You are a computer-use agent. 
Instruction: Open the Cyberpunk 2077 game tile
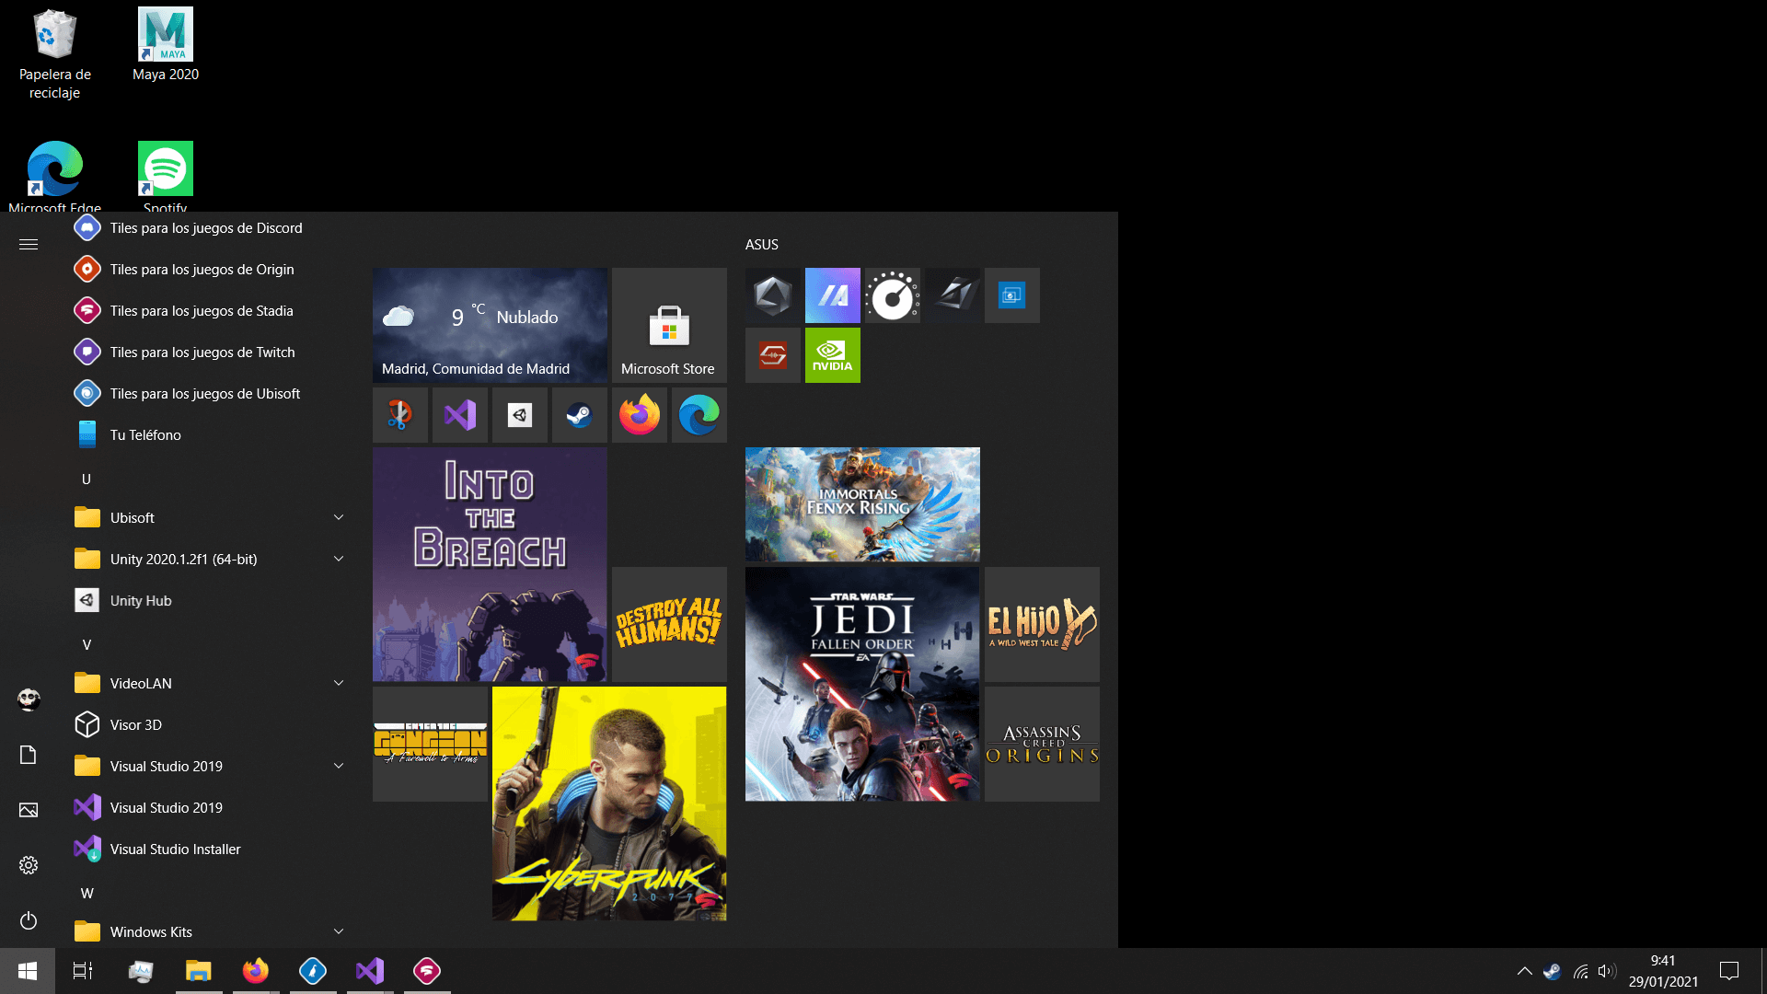(608, 803)
